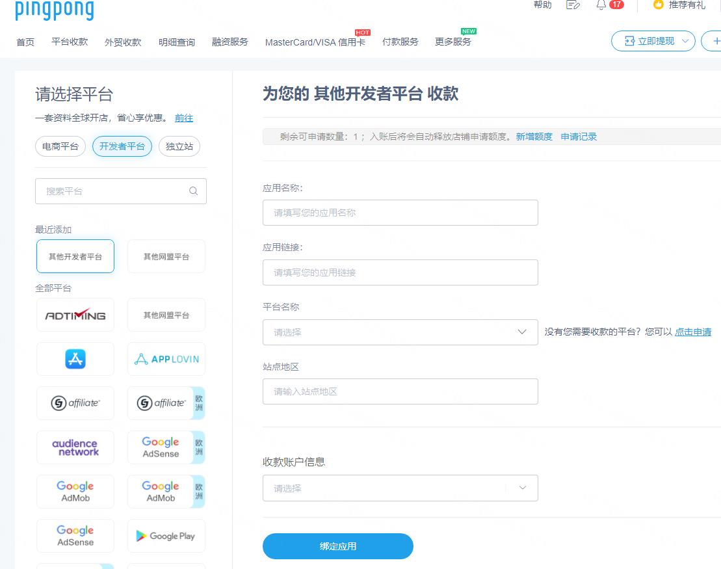
Task: Open the notification bell icon
Action: click(x=601, y=5)
